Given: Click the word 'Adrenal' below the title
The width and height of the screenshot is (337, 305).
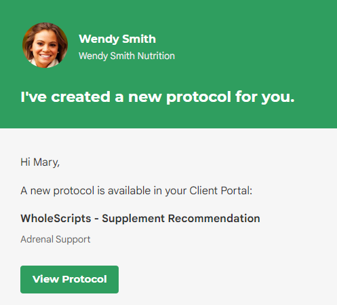Looking at the screenshot, I should pyautogui.click(x=37, y=239).
